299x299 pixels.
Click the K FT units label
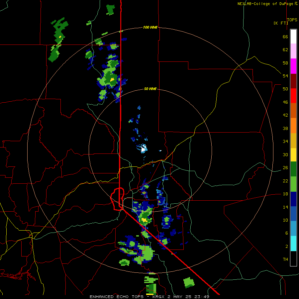click(281, 23)
